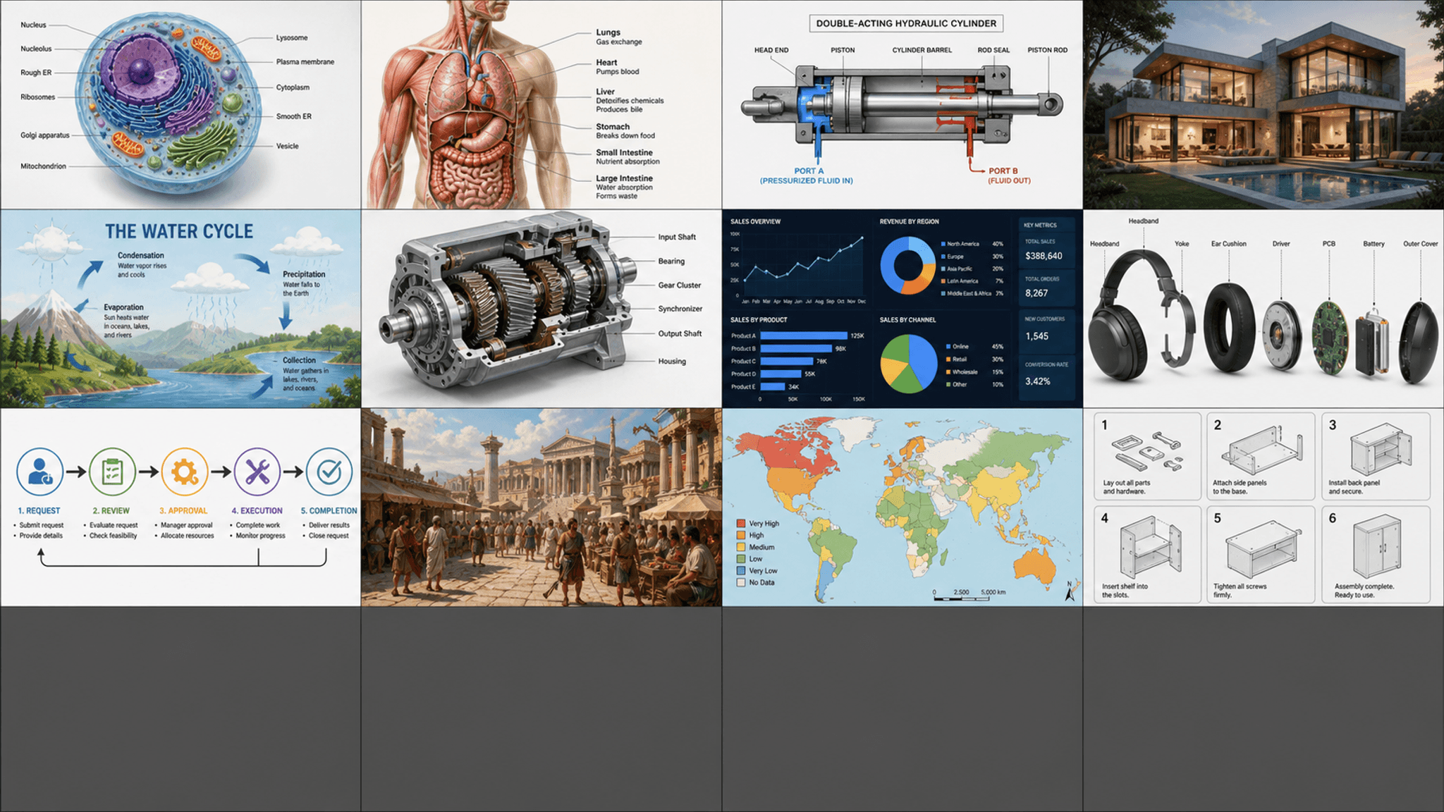The height and width of the screenshot is (812, 1444).
Task: Click the $388,640 total sales value
Action: click(x=1044, y=256)
